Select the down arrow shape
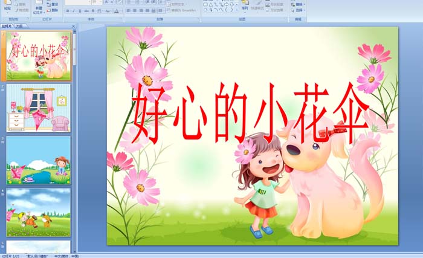This screenshot has height=258, width=423. 231,4
